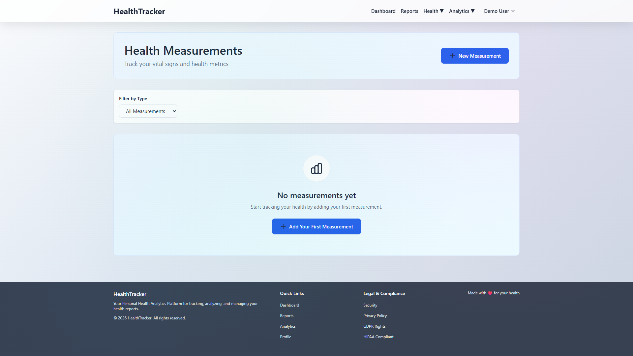The width and height of the screenshot is (633, 356).
Task: Open Reports in top navigation
Action: coord(409,11)
